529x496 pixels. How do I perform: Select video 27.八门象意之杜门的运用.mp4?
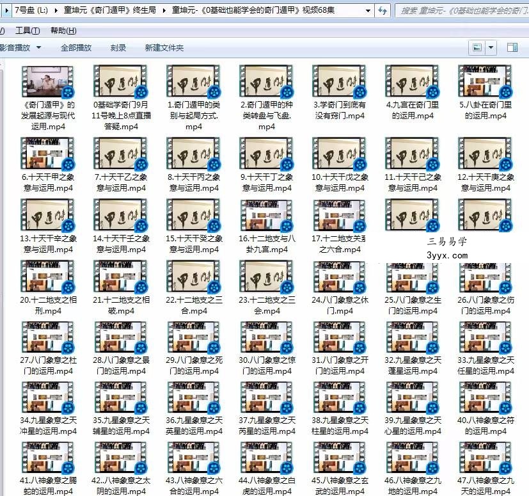coord(48,348)
